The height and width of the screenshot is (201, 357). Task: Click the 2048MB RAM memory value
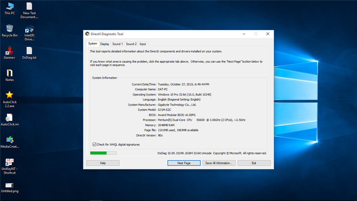(166, 125)
